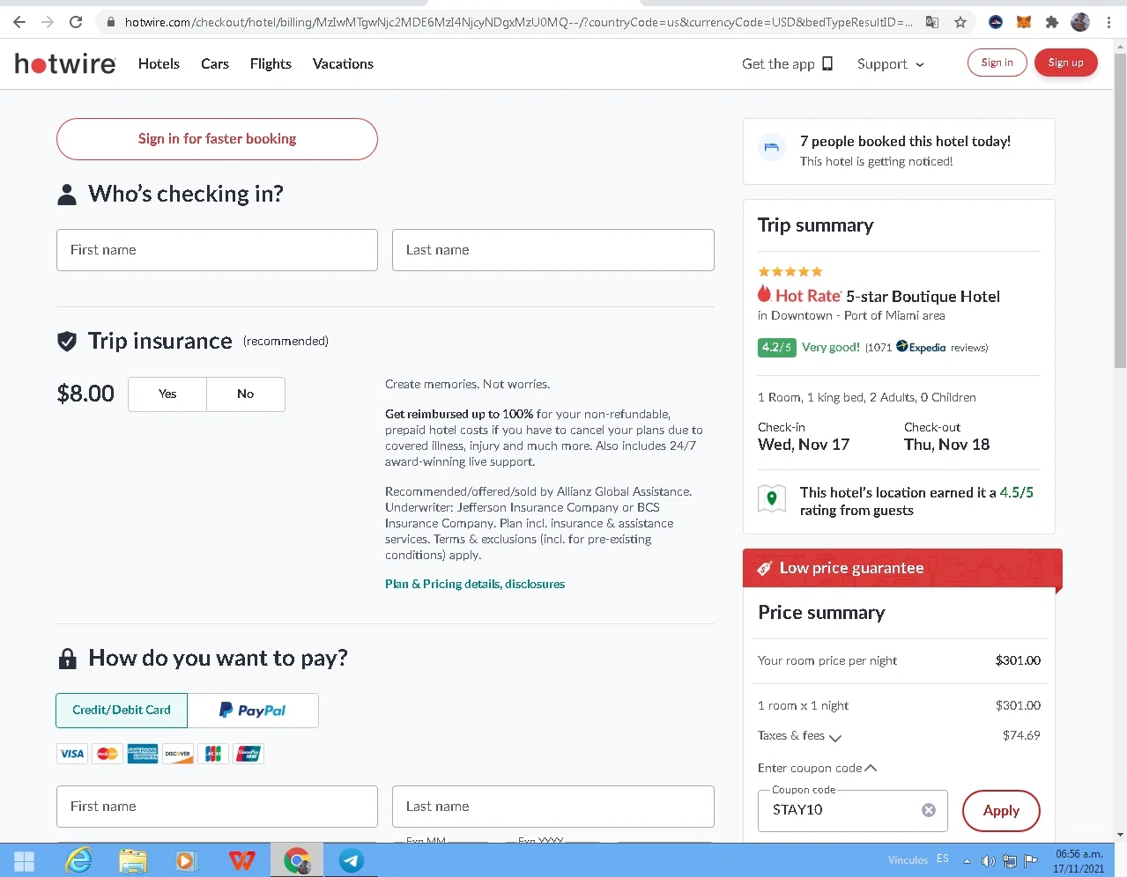Open Chrome three-dot menu
This screenshot has width=1127, height=877.
pyautogui.click(x=1108, y=22)
